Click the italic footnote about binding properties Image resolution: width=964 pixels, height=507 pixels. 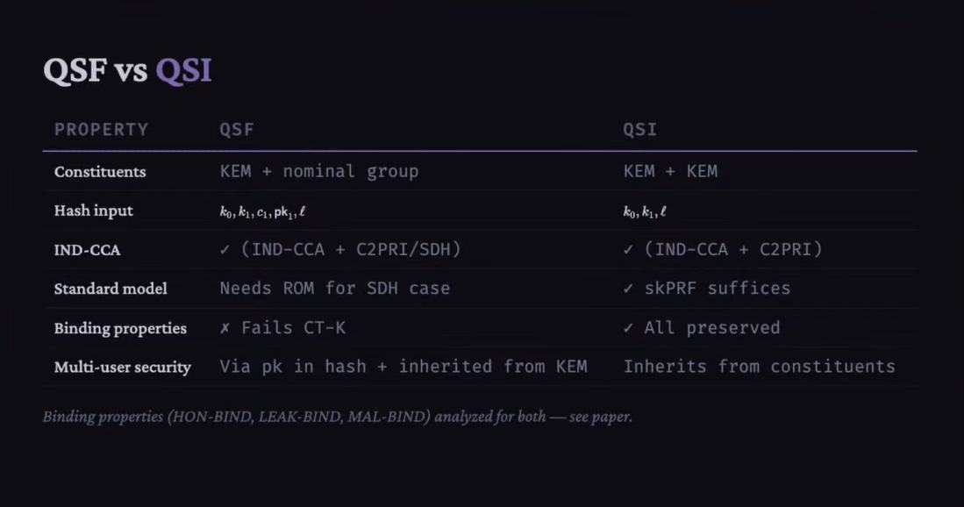tap(337, 417)
